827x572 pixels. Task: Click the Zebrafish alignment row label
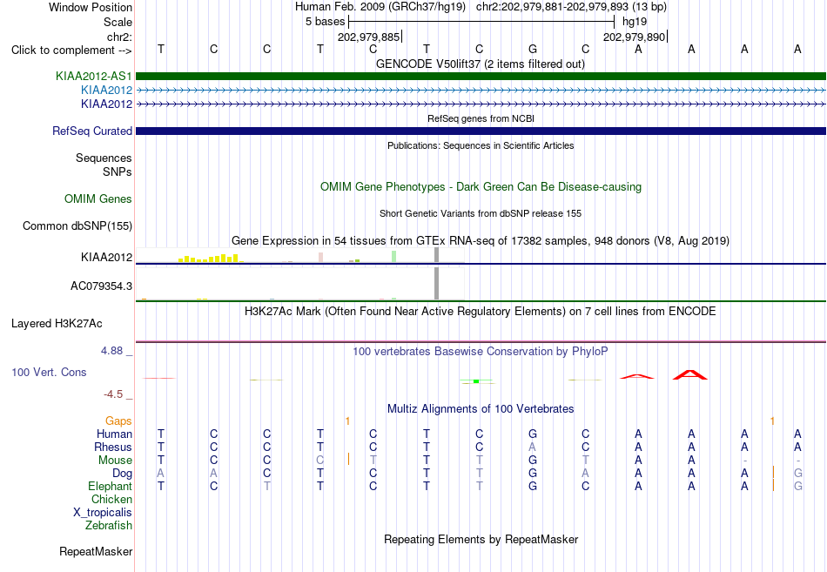(109, 526)
